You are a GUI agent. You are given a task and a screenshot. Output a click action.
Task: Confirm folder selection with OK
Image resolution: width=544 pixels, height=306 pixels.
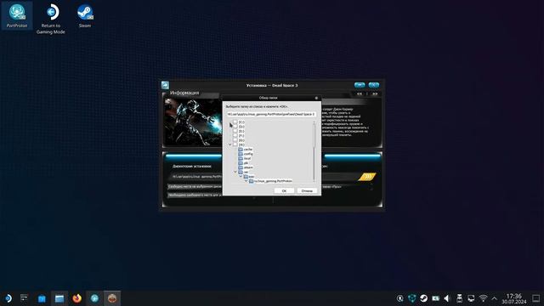pyautogui.click(x=284, y=190)
